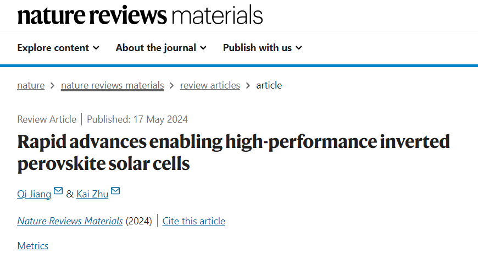Click the envelope icon beside Kai Zhu
The image size is (478, 264).
pyautogui.click(x=115, y=191)
